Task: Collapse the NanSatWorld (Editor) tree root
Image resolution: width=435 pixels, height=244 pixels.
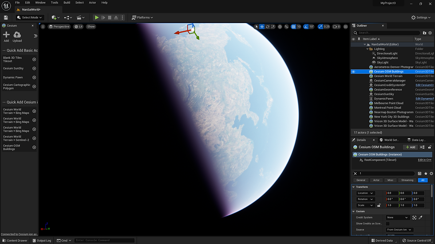Action: pyautogui.click(x=364, y=44)
